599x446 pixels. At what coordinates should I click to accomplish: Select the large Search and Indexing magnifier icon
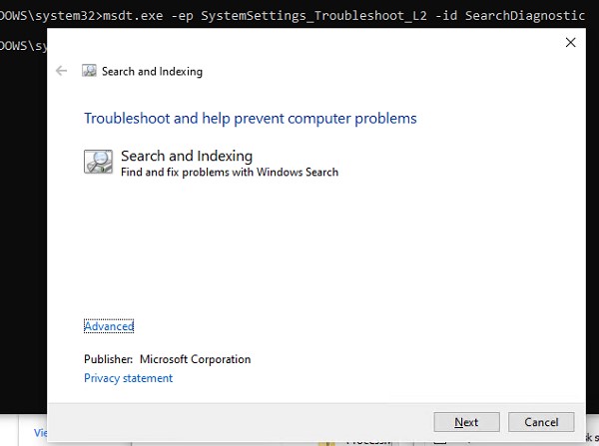pyautogui.click(x=98, y=162)
